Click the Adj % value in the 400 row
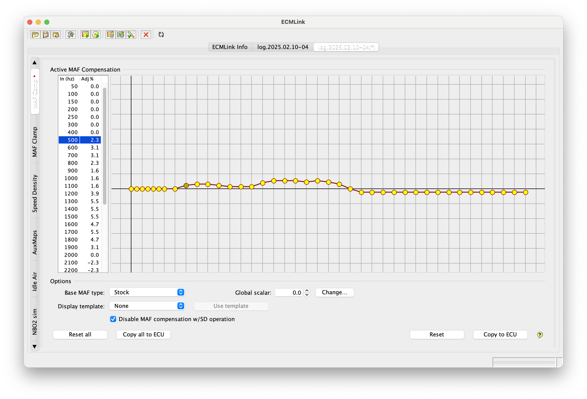The width and height of the screenshot is (587, 399). tap(90, 133)
